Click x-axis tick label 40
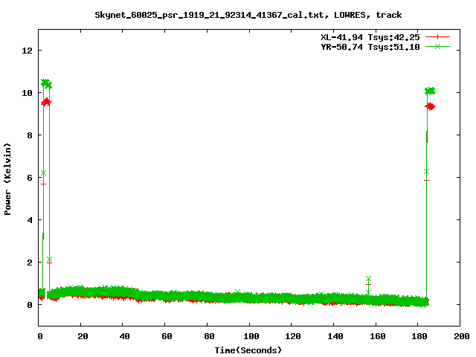Viewport: 476px width, 357px height. click(x=124, y=336)
